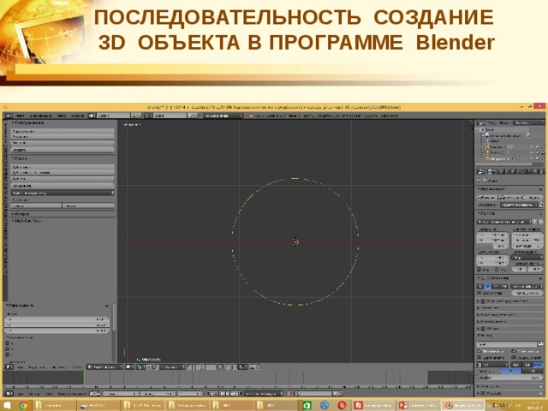Switch to Object properties tab icon

click(x=514, y=171)
